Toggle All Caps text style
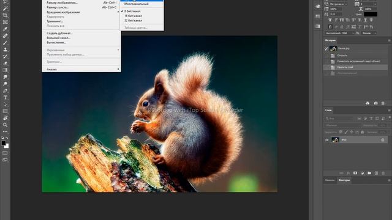Screen dimensions: 392x220 [x=342, y=20]
